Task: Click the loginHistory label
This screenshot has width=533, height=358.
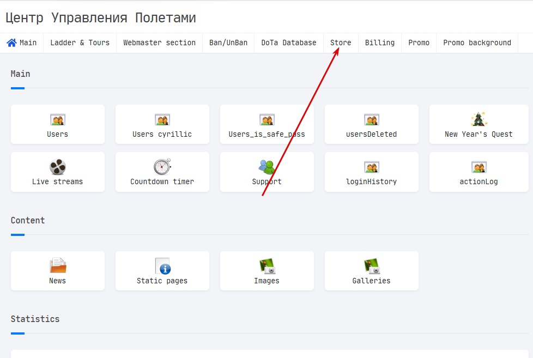Action: (372, 181)
